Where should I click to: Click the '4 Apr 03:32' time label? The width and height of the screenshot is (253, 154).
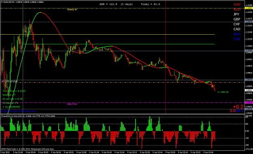point(196,152)
